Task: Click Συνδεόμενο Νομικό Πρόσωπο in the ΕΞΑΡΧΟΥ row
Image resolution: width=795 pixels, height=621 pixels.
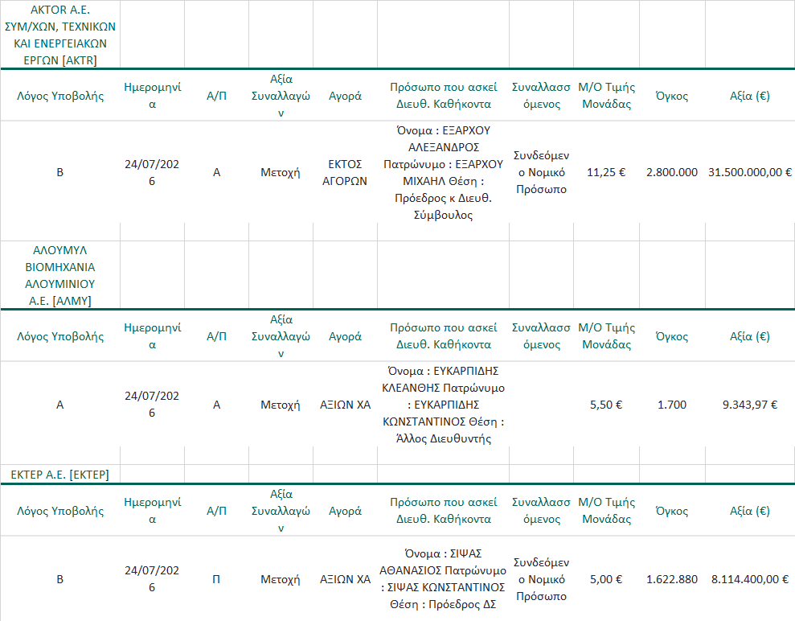Action: (541, 172)
